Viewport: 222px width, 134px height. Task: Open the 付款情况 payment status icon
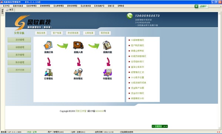pyautogui.click(x=107, y=73)
